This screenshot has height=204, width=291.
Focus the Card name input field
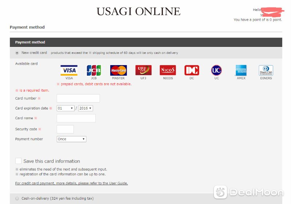[x=76, y=118]
